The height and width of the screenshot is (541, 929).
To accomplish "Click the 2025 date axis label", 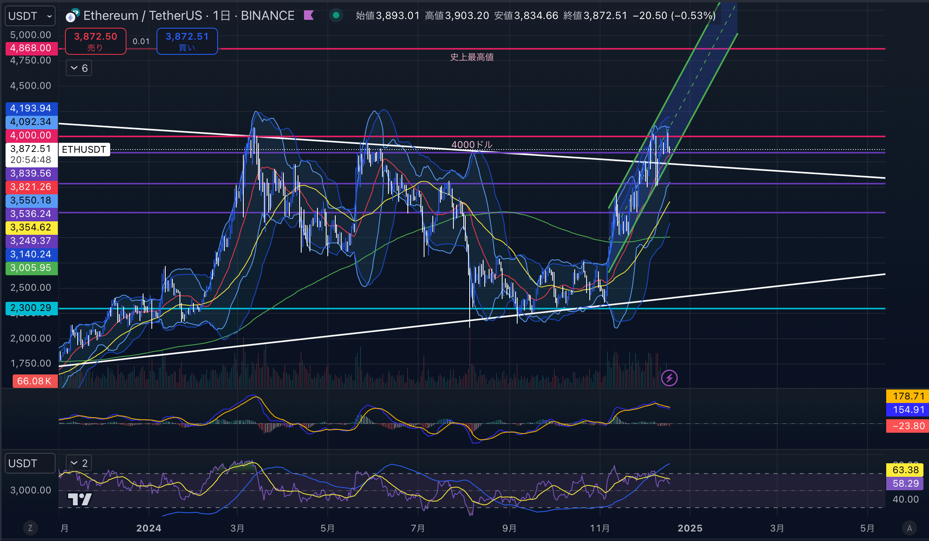I will (690, 528).
